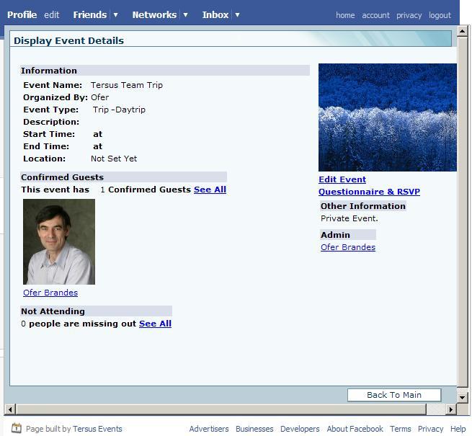Viewport: 472px width, 436px height.
Task: Open the privacy settings link in header
Action: click(409, 15)
